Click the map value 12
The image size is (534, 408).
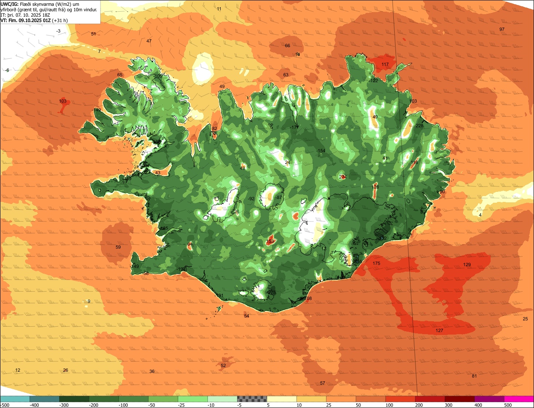click(x=18, y=370)
